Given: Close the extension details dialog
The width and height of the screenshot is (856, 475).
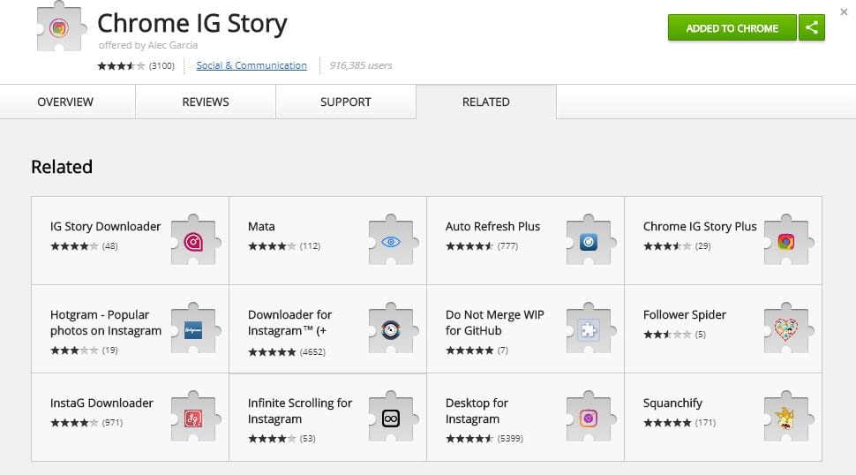Looking at the screenshot, I should 844,12.
